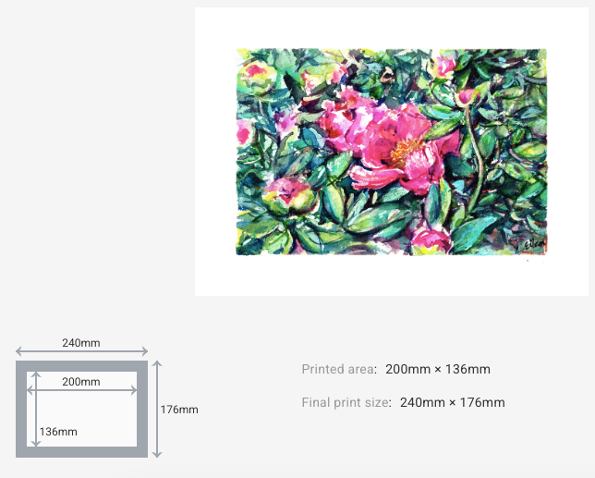Image resolution: width=595 pixels, height=478 pixels.
Task: Click the '200mm × 136mm' printed area value
Action: click(438, 369)
